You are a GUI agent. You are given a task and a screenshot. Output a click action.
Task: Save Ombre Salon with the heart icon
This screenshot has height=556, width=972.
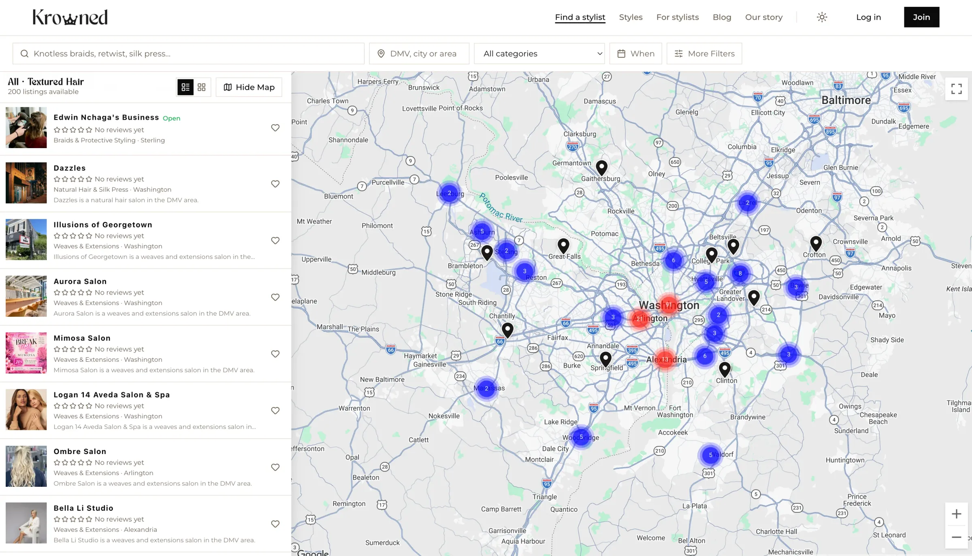coord(275,467)
